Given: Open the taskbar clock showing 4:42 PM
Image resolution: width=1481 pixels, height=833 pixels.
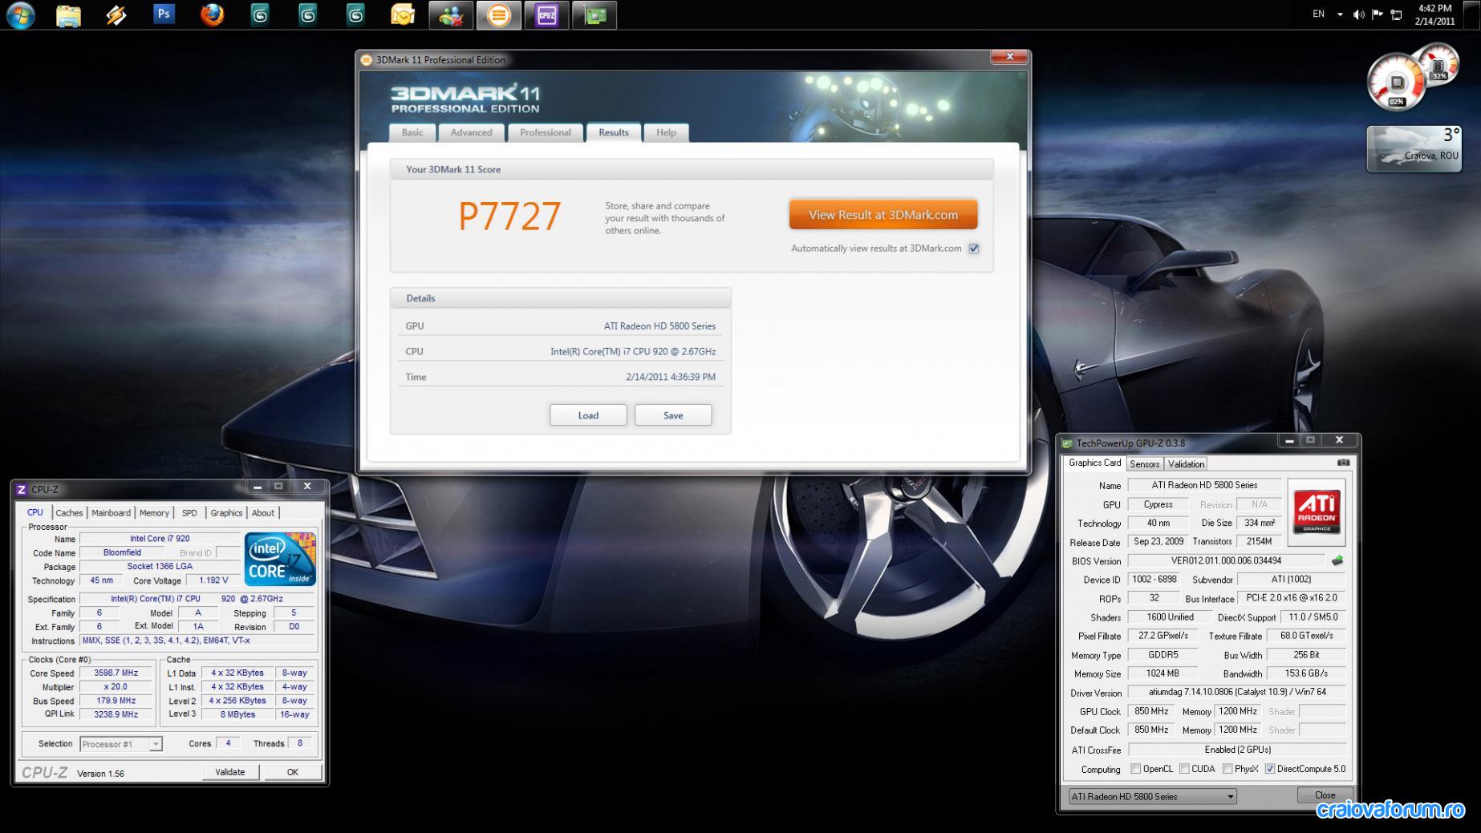Looking at the screenshot, I should pyautogui.click(x=1435, y=14).
